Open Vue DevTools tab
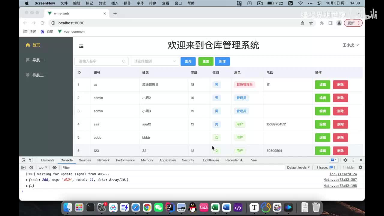 tap(254, 160)
